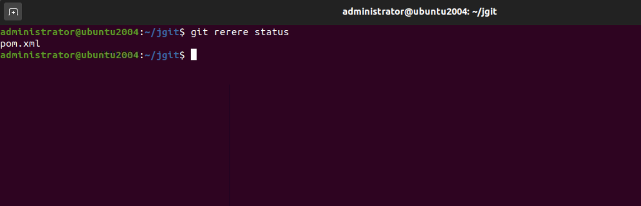Click the empty title bar beside the new tab icon
This screenshot has height=206, width=641.
point(181,12)
